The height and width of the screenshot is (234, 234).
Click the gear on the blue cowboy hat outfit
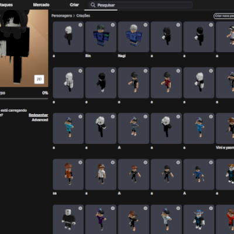211,208
